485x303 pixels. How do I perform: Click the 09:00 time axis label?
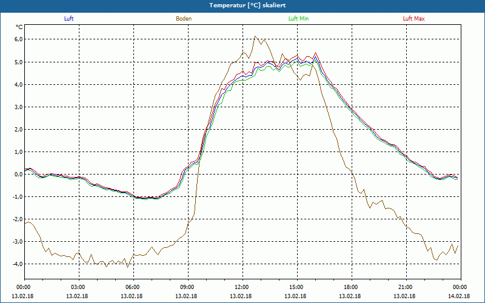[x=188, y=287]
